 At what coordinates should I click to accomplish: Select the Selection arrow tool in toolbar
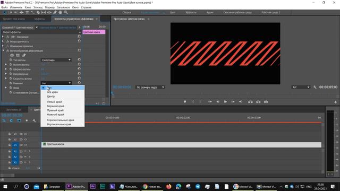5,13
